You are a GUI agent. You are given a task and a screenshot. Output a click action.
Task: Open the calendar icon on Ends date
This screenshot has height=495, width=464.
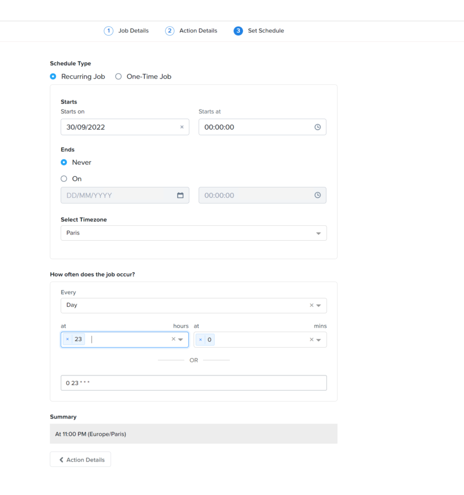coord(181,195)
